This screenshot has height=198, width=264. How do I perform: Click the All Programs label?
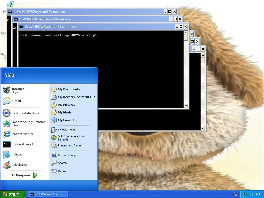[x=21, y=175]
